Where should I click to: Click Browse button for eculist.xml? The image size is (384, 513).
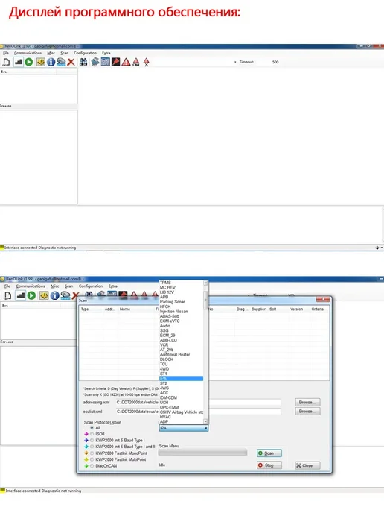click(x=307, y=412)
